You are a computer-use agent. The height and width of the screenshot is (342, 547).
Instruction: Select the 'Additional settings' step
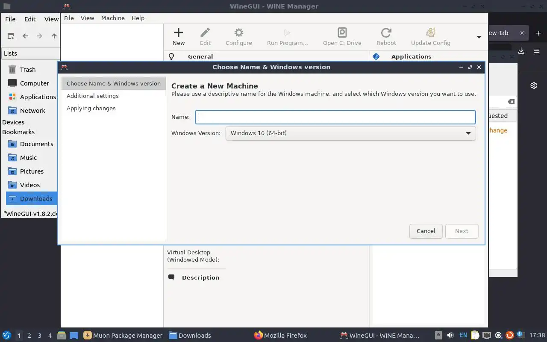tap(113, 96)
